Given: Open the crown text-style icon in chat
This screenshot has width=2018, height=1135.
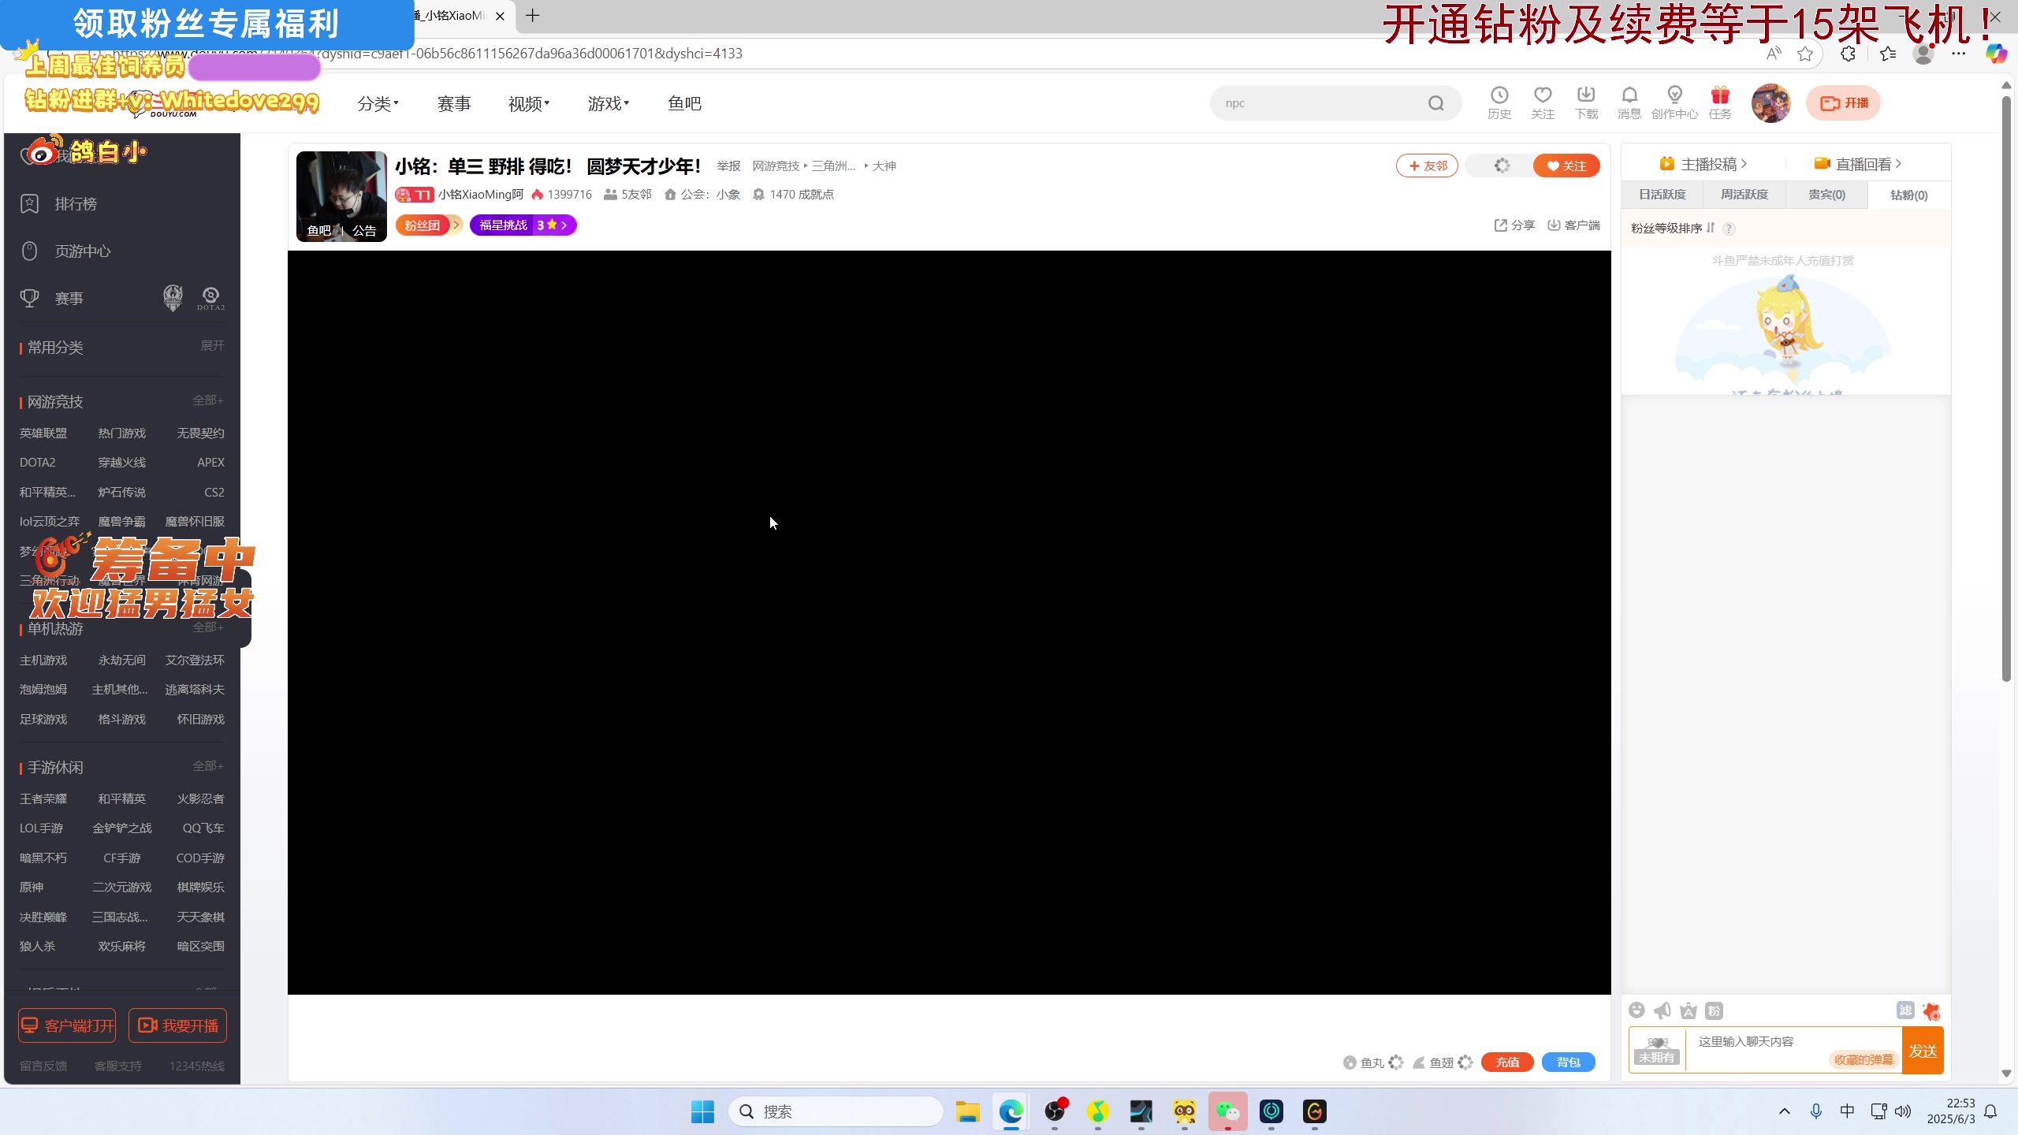Looking at the screenshot, I should click(1688, 1010).
